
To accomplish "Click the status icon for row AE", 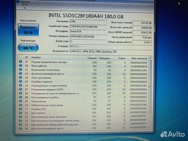I will coord(21,85).
